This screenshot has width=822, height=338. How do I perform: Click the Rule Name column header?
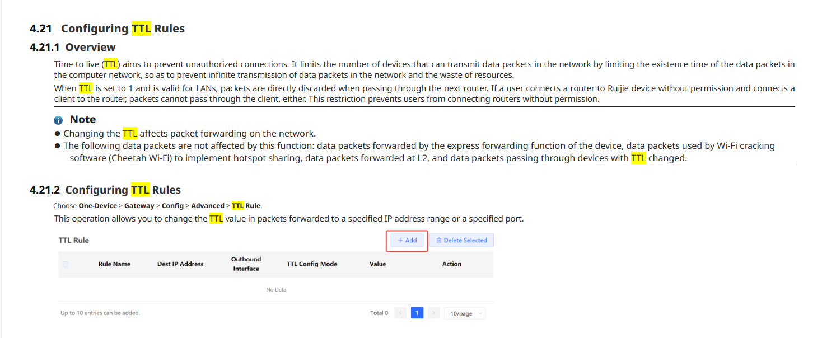pyautogui.click(x=114, y=264)
